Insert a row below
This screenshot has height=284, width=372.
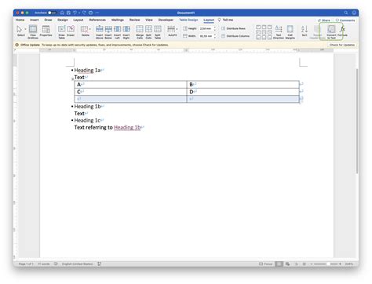pyautogui.click(x=108, y=32)
